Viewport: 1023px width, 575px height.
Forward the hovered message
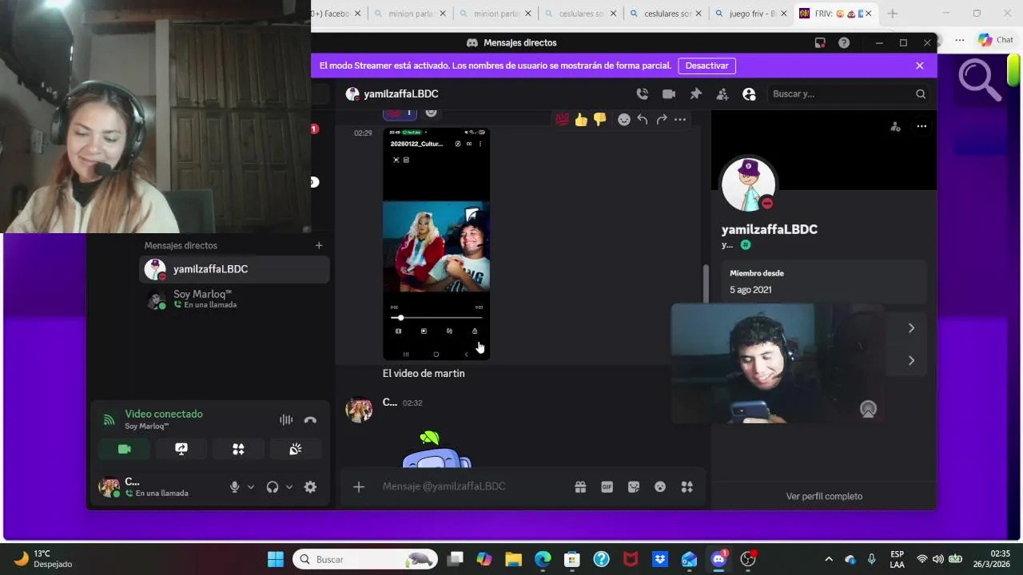click(x=662, y=119)
